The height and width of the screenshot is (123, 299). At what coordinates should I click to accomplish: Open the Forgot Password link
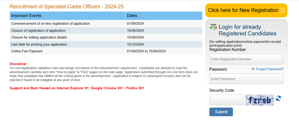click(270, 69)
